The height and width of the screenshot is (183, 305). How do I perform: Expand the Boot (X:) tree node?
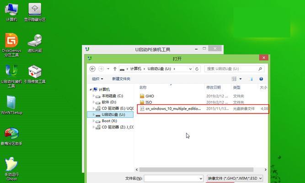coord(93,121)
